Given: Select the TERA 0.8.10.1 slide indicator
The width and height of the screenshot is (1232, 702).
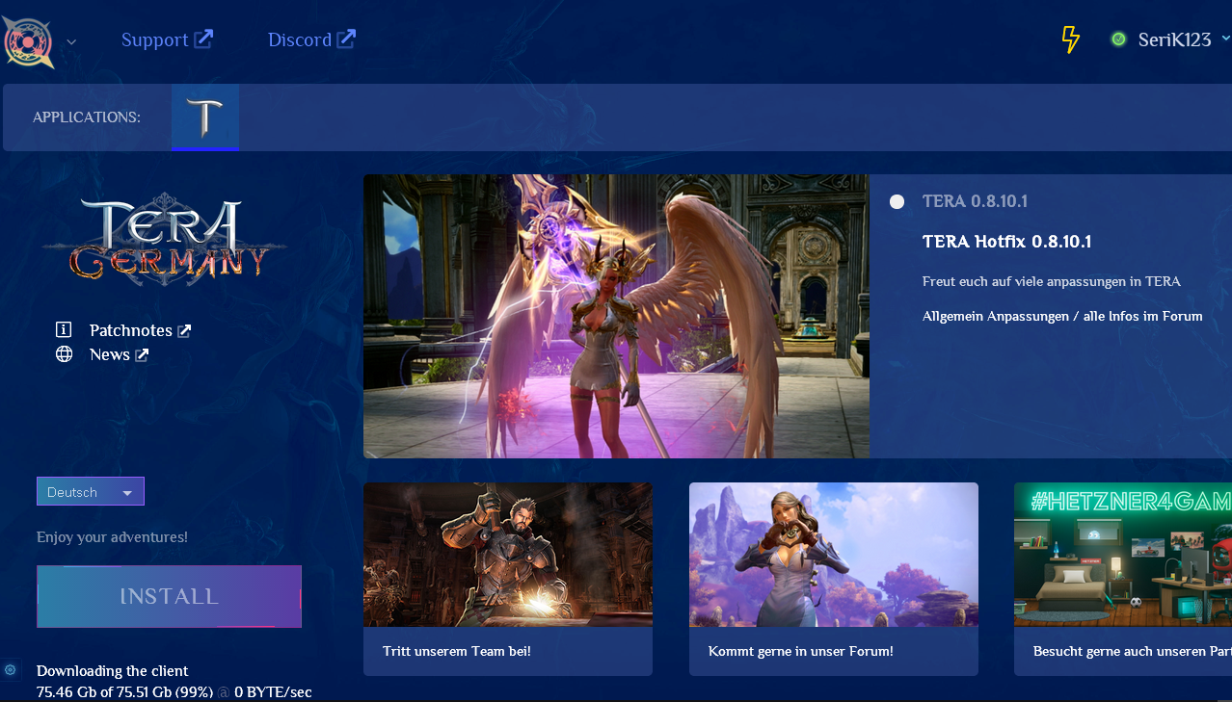Looking at the screenshot, I should 897,201.
